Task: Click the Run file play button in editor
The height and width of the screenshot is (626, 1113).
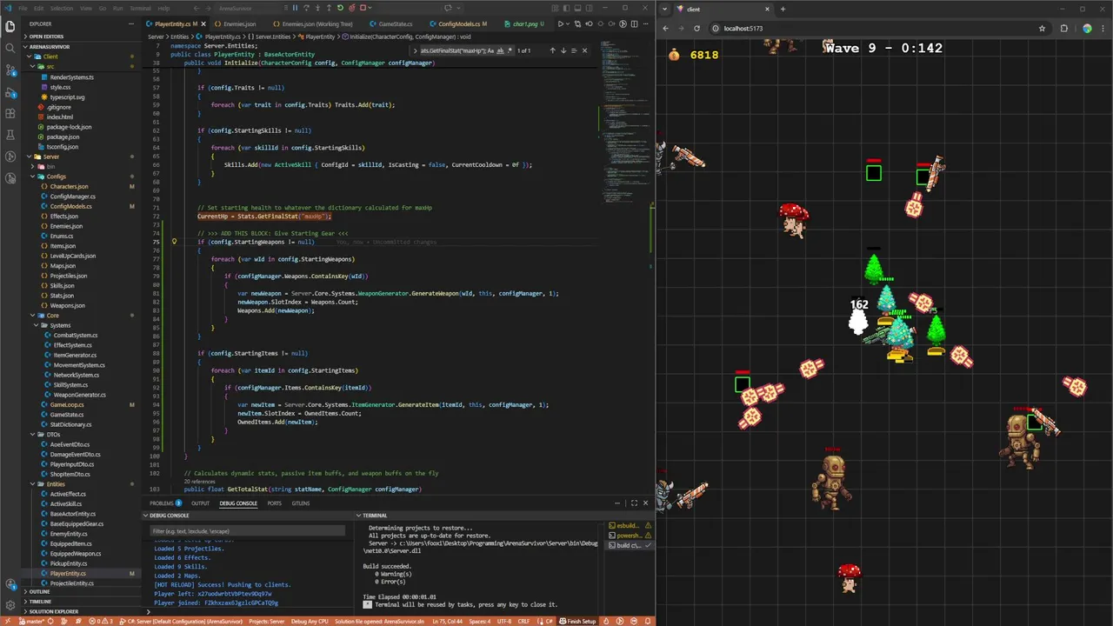Action: pyautogui.click(x=560, y=23)
